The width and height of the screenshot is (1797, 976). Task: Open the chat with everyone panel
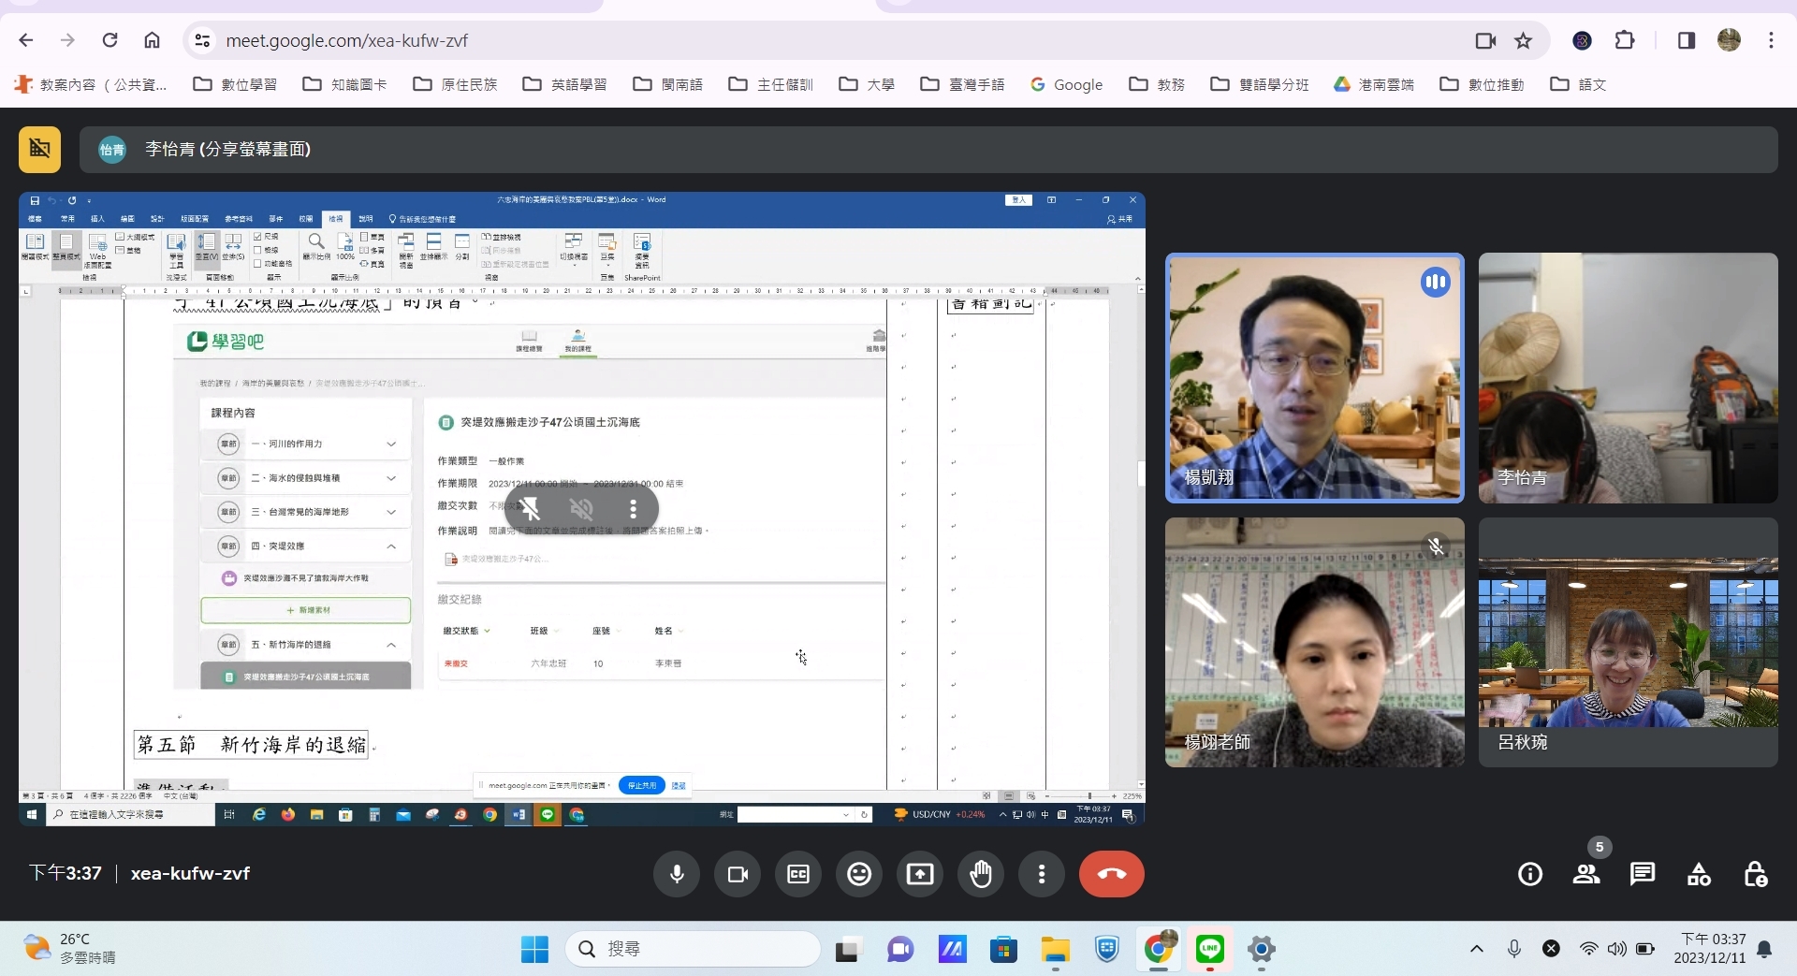pos(1643,874)
